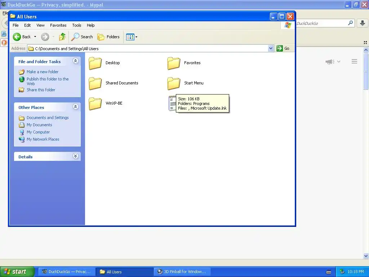Click the Mypal search magnifier icon
This screenshot has width=369, height=277.
(x=350, y=23)
